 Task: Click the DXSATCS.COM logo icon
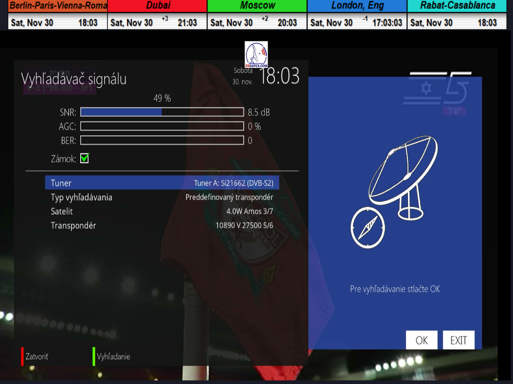256,54
